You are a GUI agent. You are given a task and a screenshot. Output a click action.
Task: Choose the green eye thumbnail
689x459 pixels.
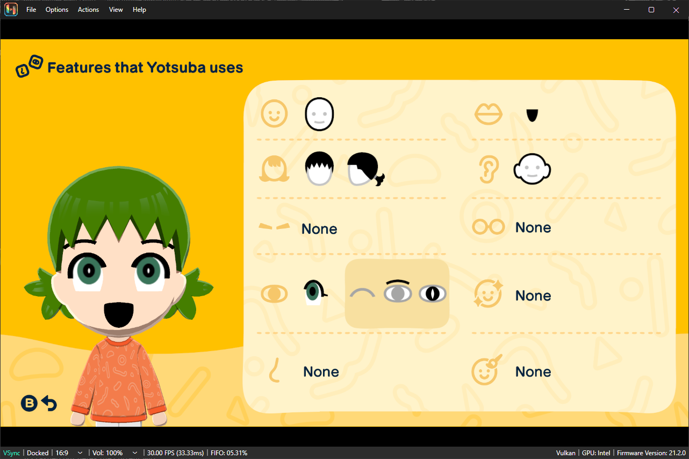point(315,293)
